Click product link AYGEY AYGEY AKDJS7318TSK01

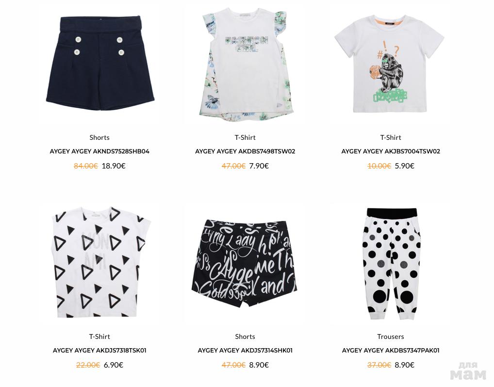(x=99, y=351)
